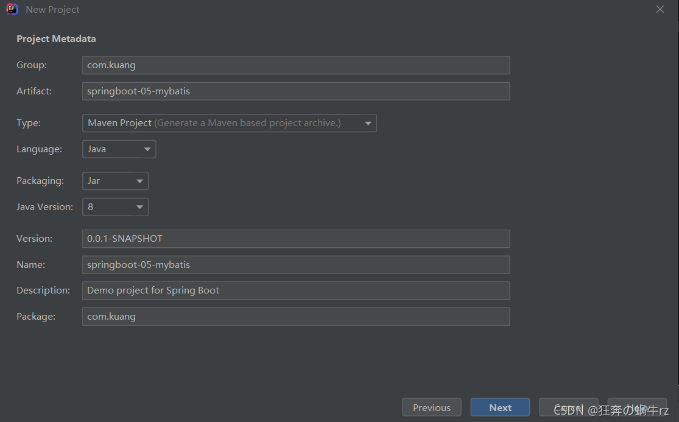679x422 pixels.
Task: Click the Version: label
Action: click(x=34, y=239)
